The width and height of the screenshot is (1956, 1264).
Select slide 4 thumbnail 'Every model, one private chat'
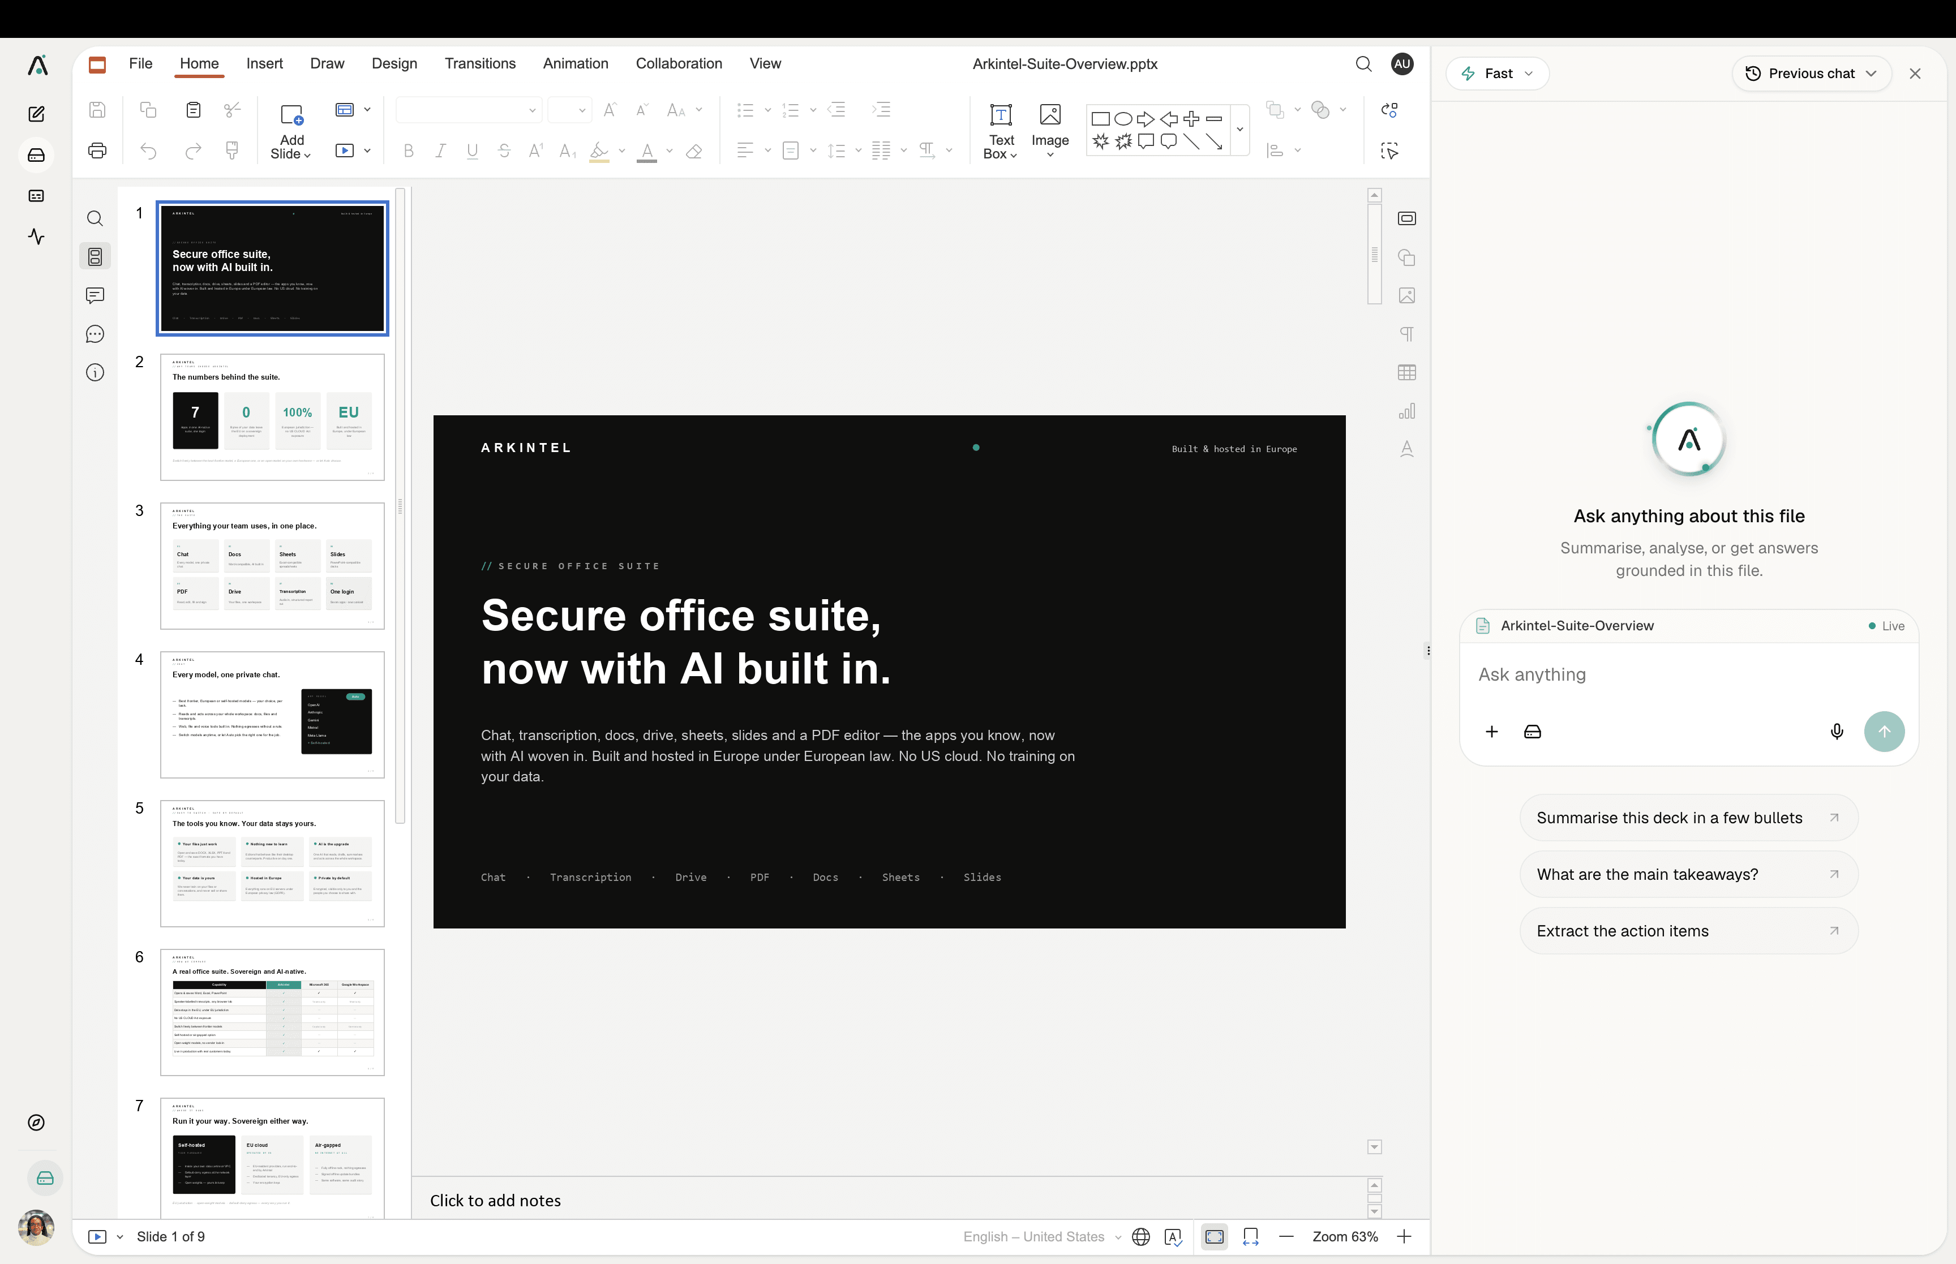coord(272,715)
